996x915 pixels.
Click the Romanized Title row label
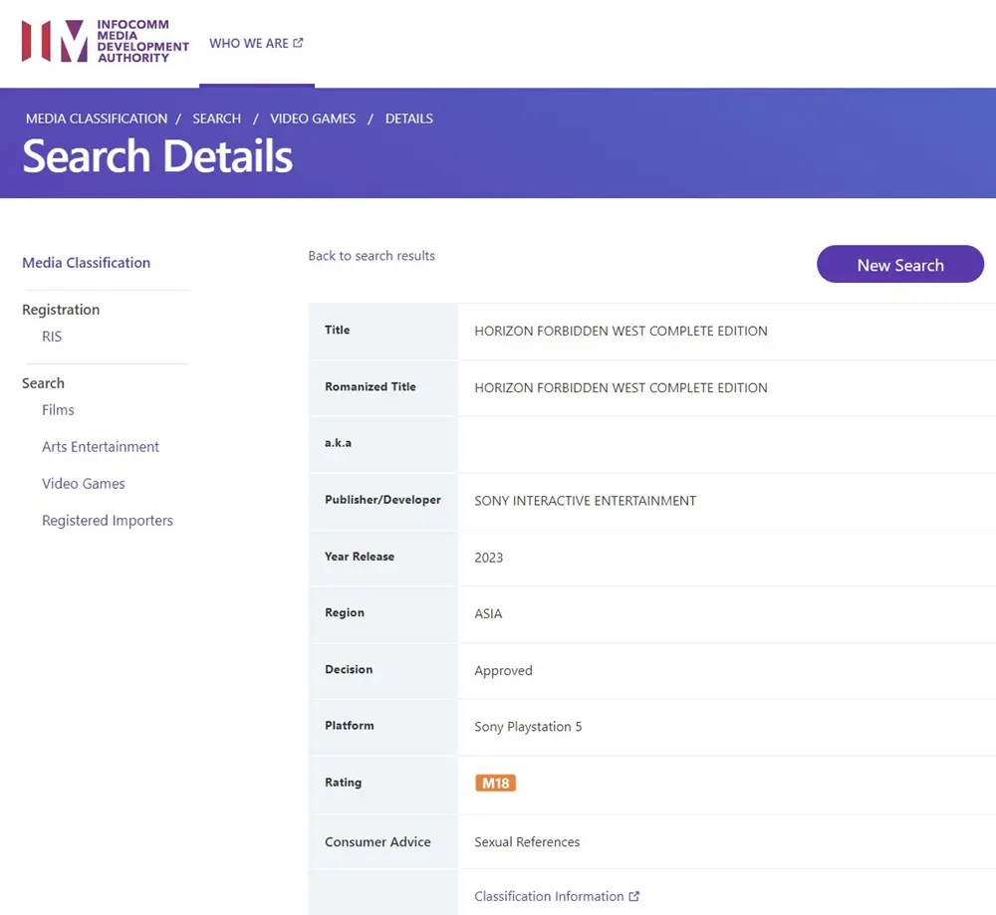click(x=371, y=386)
